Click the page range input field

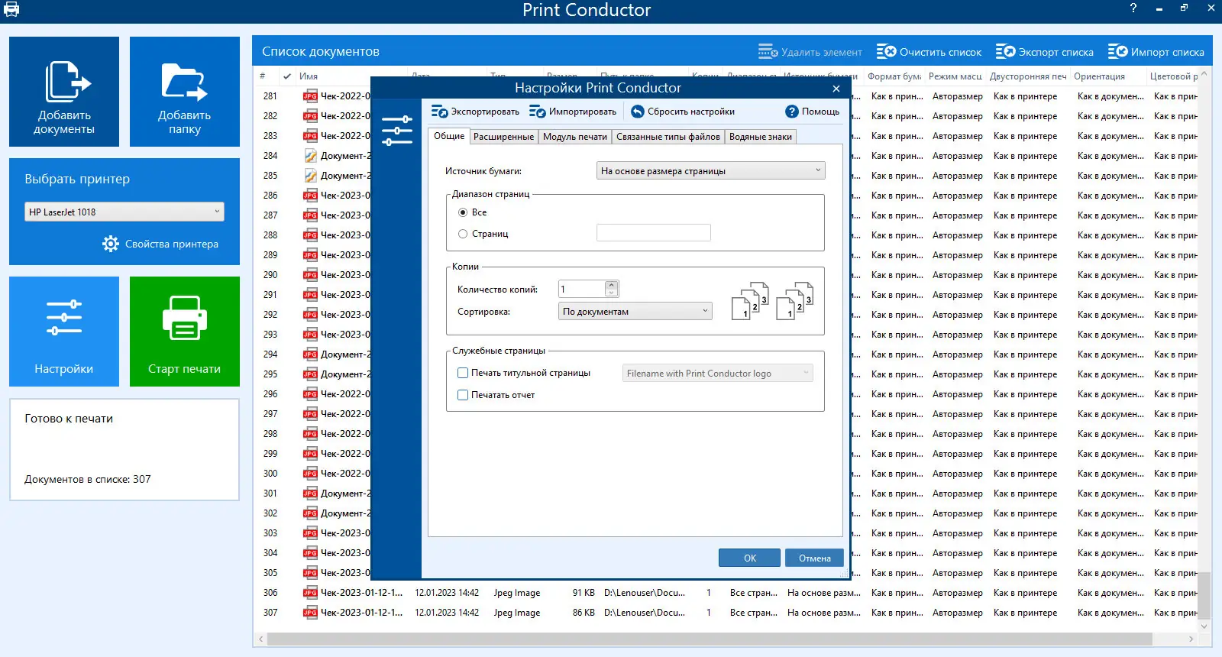(x=653, y=233)
